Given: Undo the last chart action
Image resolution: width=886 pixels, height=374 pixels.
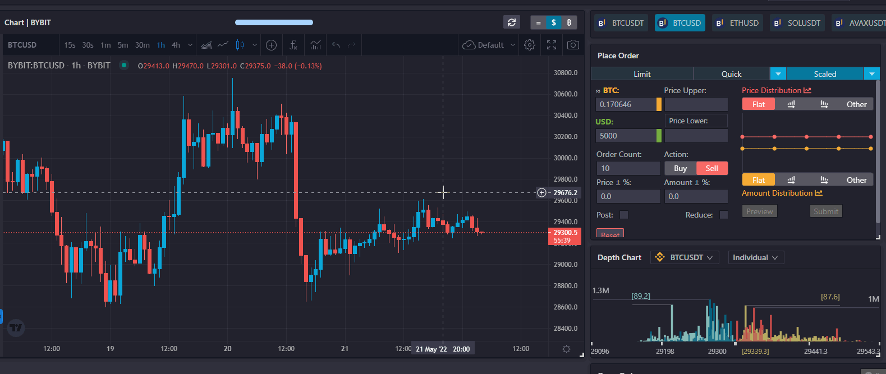Looking at the screenshot, I should (336, 45).
